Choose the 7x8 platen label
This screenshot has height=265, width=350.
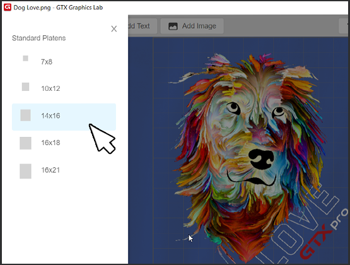[x=47, y=62]
